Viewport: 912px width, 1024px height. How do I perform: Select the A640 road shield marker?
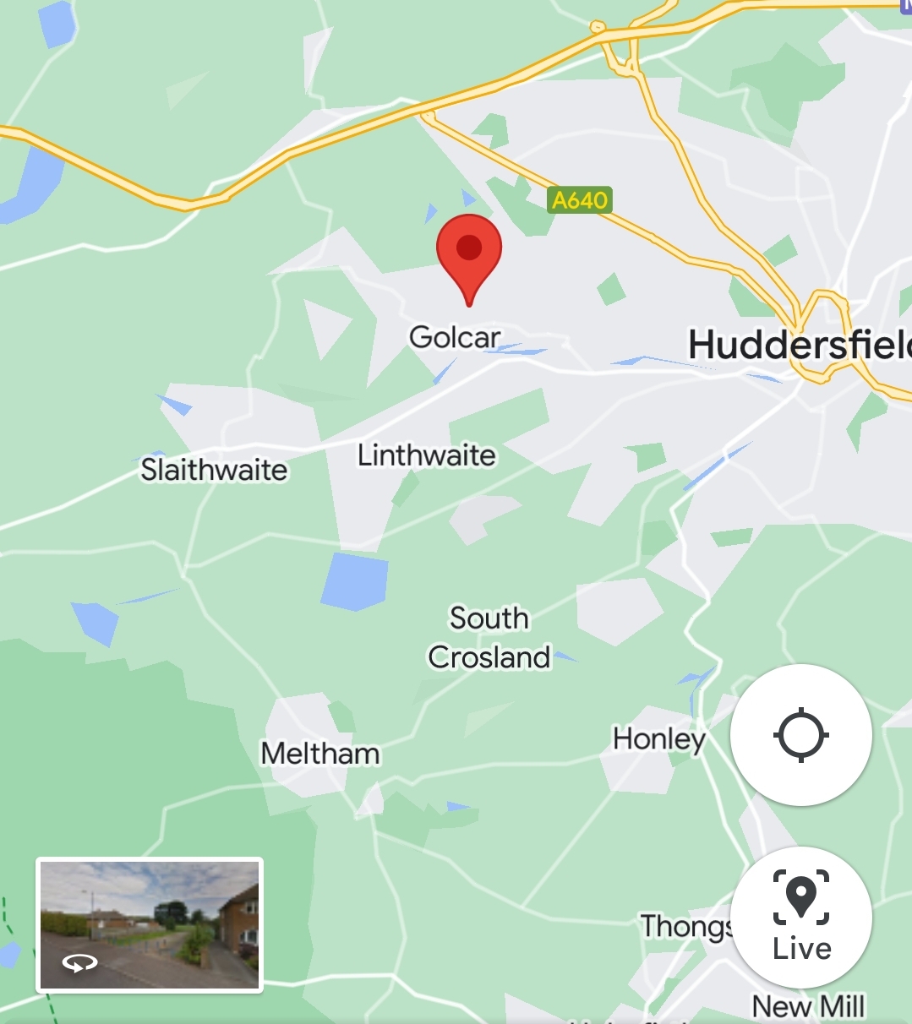[x=579, y=200]
